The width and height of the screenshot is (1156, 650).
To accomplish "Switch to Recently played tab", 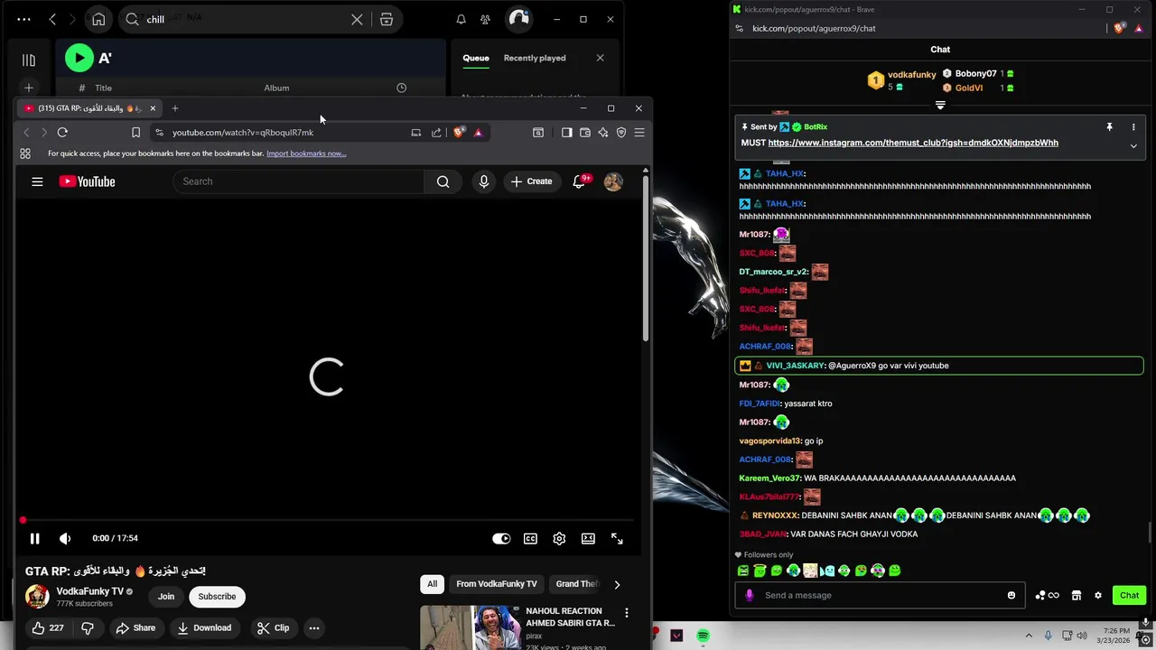I will 535,58.
